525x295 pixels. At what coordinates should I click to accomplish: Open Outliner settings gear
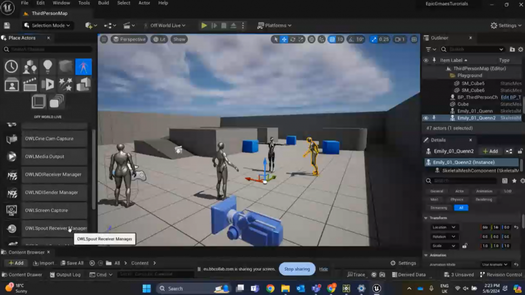click(521, 49)
